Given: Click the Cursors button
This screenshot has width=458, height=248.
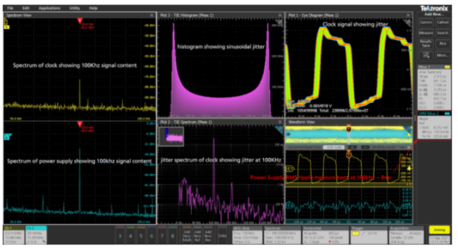Looking at the screenshot, I should coord(425,22).
